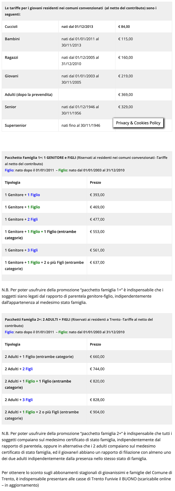Image resolution: width=175 pixels, height=491 pixels.
Task: Click the € 820,00 price cell
Action: click(97, 381)
